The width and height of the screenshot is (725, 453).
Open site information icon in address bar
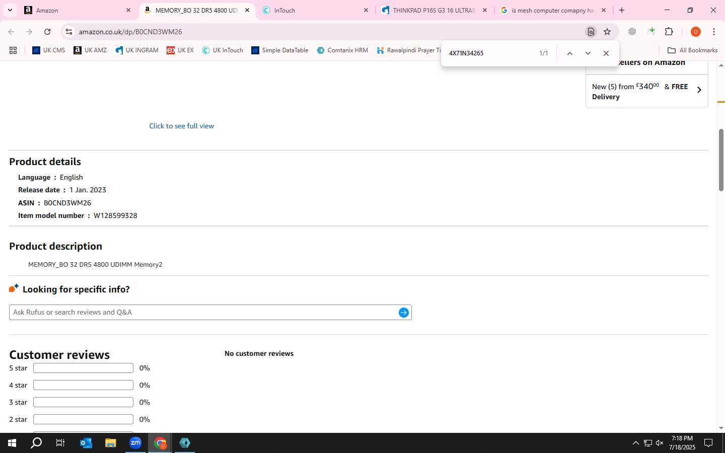[x=69, y=32]
